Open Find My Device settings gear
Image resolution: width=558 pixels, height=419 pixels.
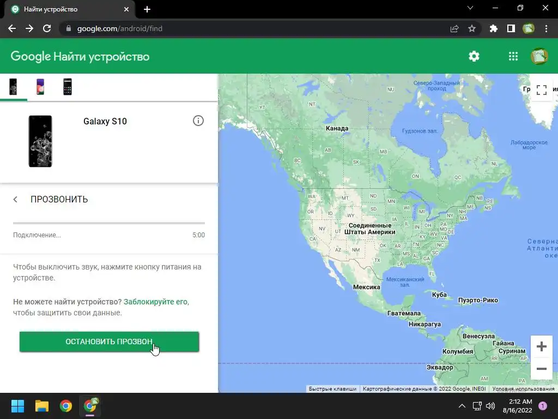pyautogui.click(x=474, y=56)
